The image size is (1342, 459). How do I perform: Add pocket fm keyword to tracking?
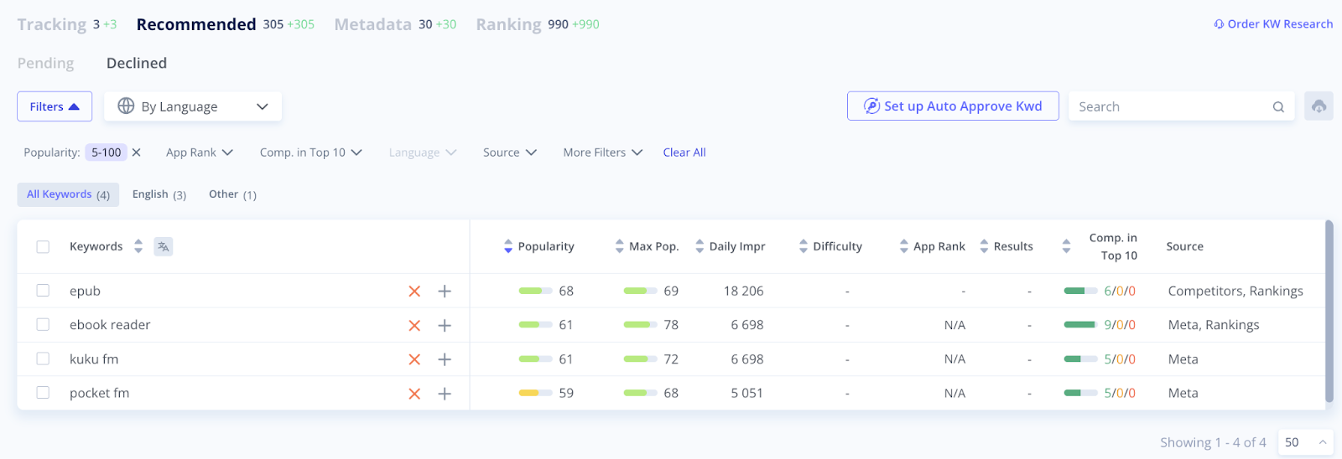[x=445, y=394]
